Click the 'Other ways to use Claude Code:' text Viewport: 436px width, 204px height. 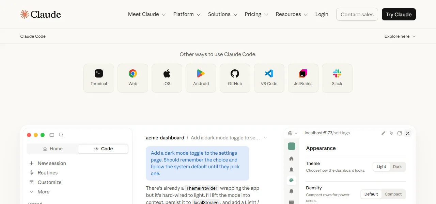click(218, 54)
